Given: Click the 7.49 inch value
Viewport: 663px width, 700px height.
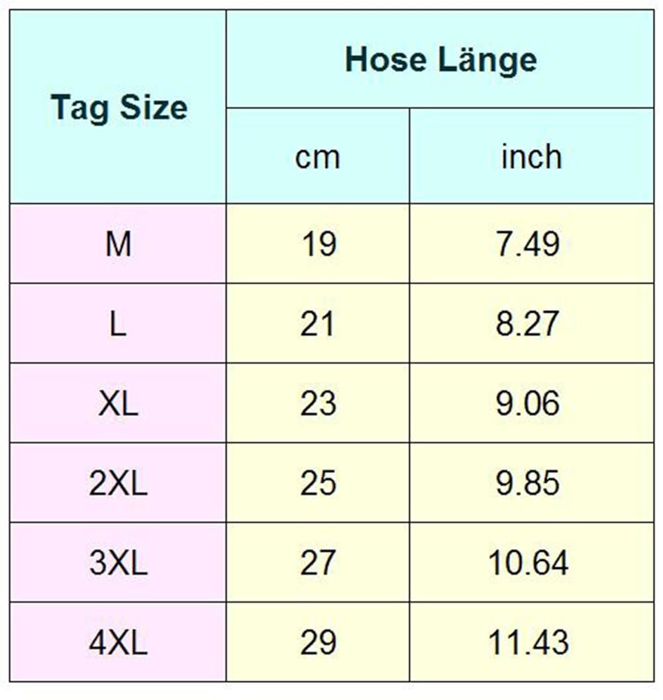Looking at the screenshot, I should 528,244.
